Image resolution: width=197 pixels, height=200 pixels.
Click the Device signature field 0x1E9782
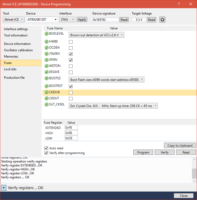[106, 20]
